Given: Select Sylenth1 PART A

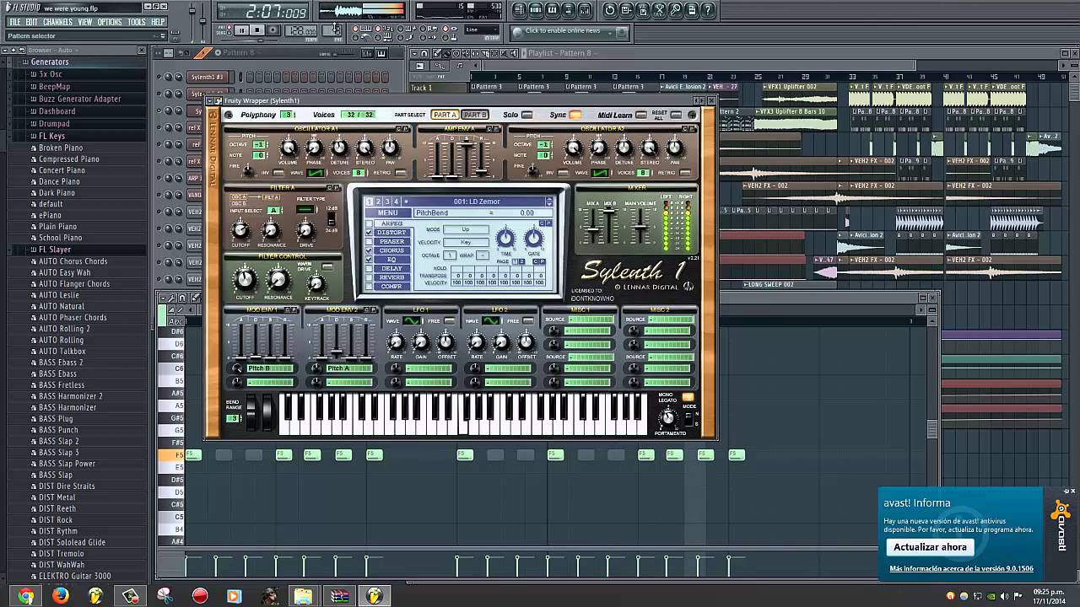Looking at the screenshot, I should [x=445, y=115].
